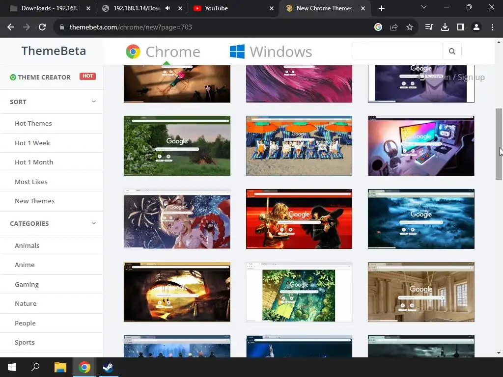
Task: Select the New Chrome Themes tab
Action: 324,8
